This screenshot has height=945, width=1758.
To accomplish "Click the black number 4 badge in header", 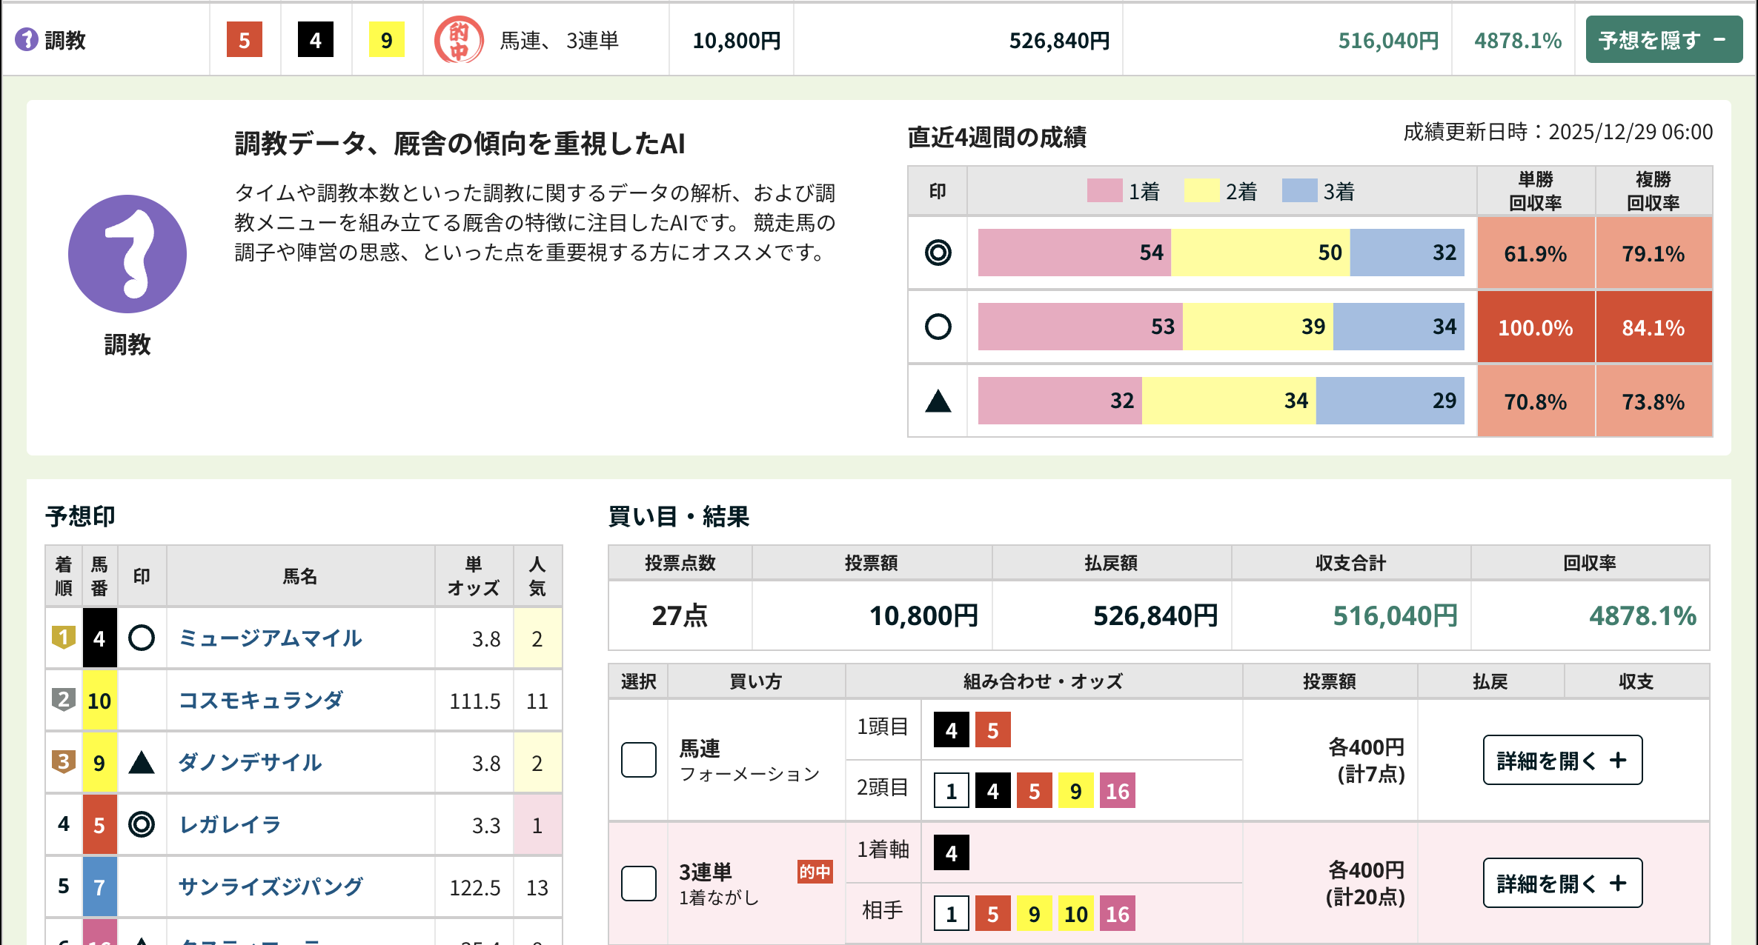I will click(x=315, y=40).
